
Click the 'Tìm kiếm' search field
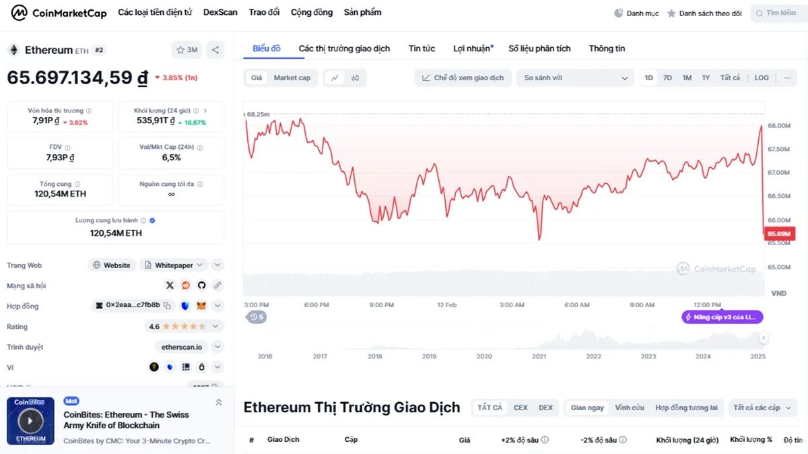pyautogui.click(x=780, y=12)
